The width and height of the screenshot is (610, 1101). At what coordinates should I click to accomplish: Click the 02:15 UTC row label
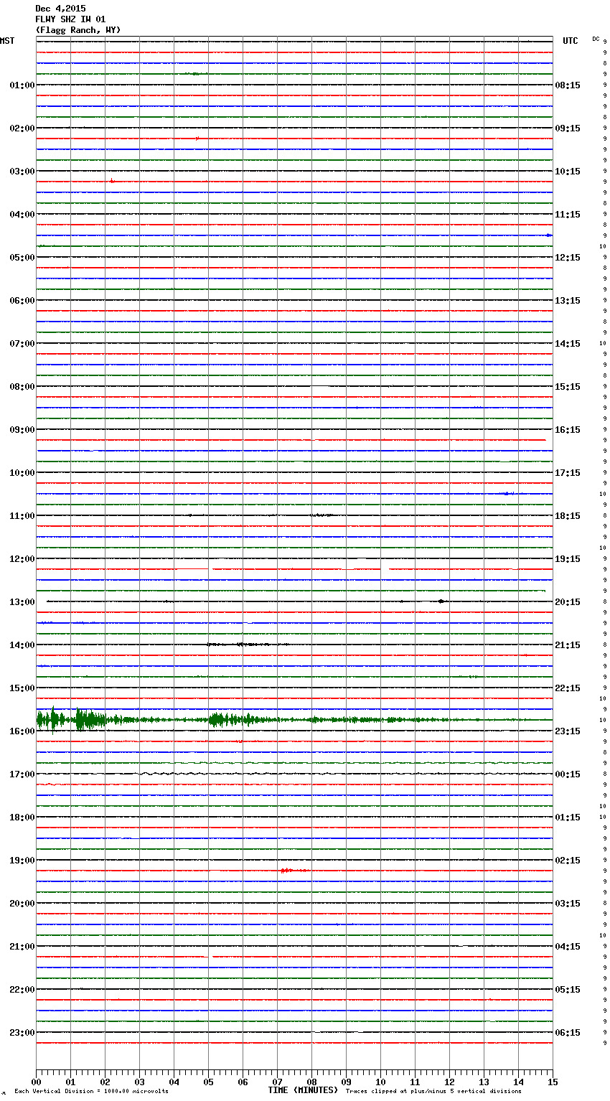click(x=568, y=861)
